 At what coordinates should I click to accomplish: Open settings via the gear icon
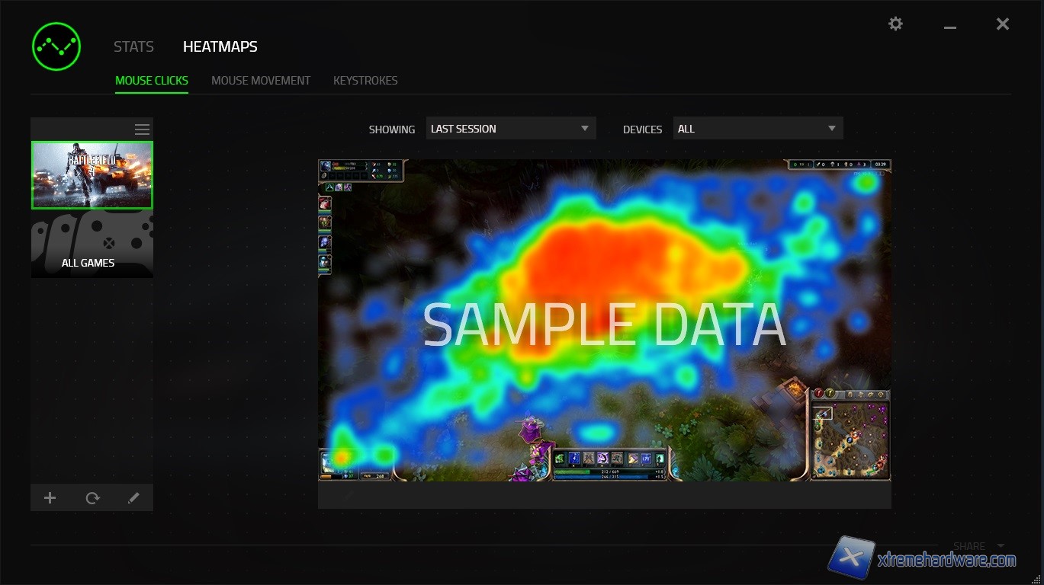click(895, 24)
